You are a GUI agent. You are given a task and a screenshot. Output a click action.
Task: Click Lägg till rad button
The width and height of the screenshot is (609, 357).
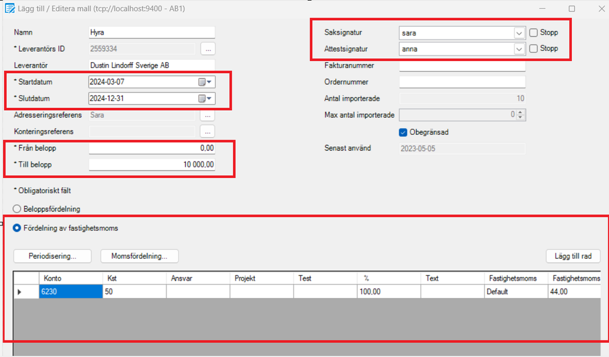coord(573,256)
